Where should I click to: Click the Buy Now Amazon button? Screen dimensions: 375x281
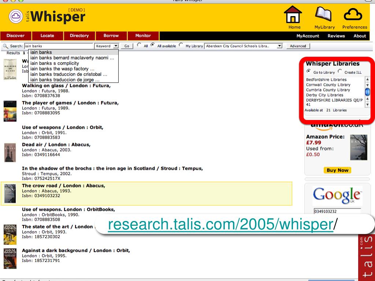tap(337, 170)
